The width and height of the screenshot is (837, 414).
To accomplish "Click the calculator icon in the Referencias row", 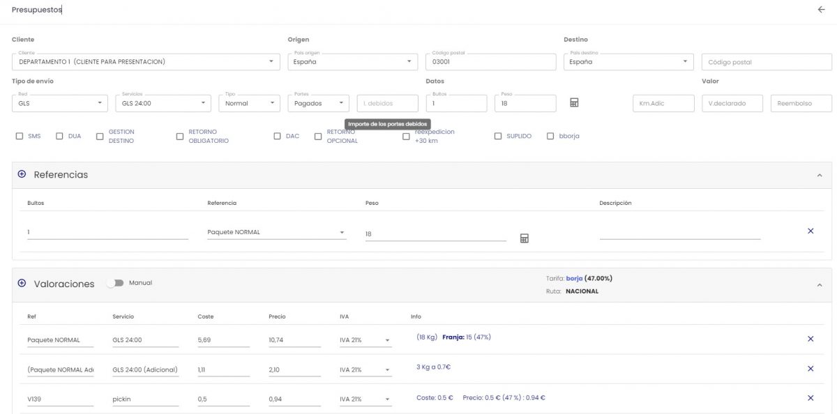I will click(x=524, y=238).
